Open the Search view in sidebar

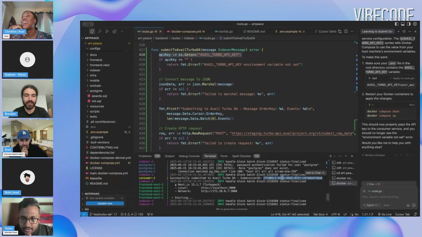point(100,32)
